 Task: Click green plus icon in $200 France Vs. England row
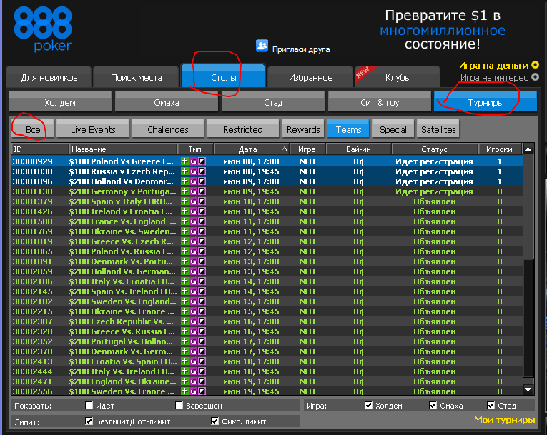[x=184, y=221]
